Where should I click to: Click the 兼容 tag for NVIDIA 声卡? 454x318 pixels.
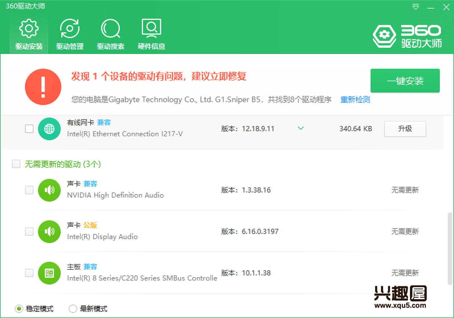pos(90,184)
